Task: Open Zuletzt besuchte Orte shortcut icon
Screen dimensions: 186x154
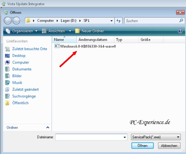Action: 7,49
